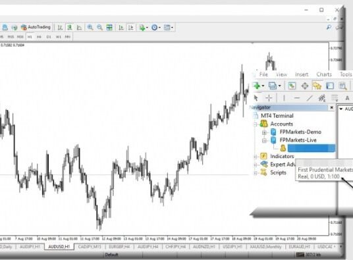Select the cursor arrow tool
Image resolution: width=353 pixels, height=260 pixels.
pyautogui.click(x=256, y=98)
